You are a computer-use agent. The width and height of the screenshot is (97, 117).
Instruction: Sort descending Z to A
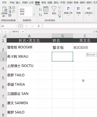[x=40, y=15]
